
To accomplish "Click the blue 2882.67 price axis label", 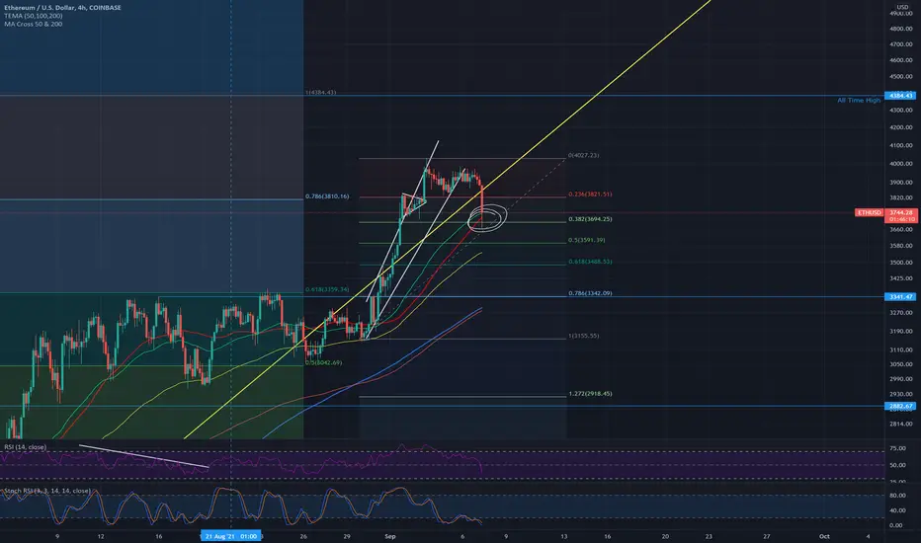I will pyautogui.click(x=900, y=406).
